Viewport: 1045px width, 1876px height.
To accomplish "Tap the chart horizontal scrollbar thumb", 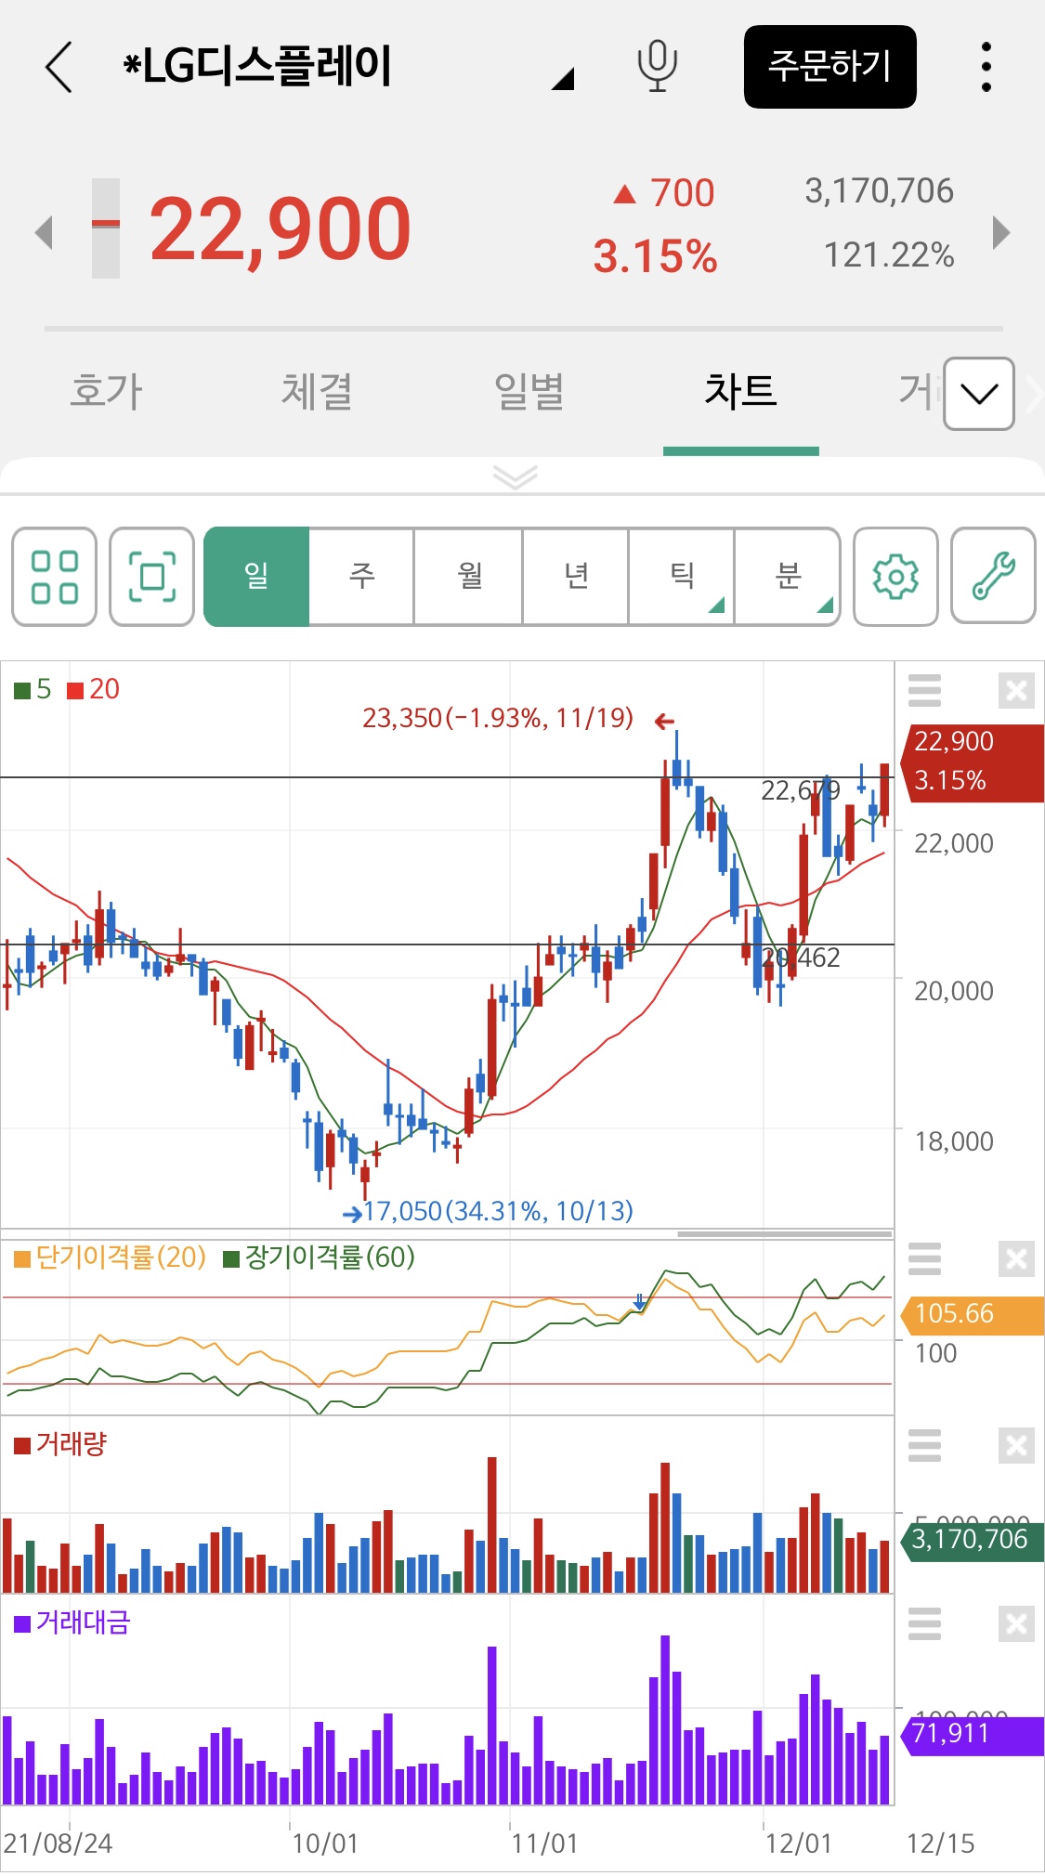I will point(785,1234).
